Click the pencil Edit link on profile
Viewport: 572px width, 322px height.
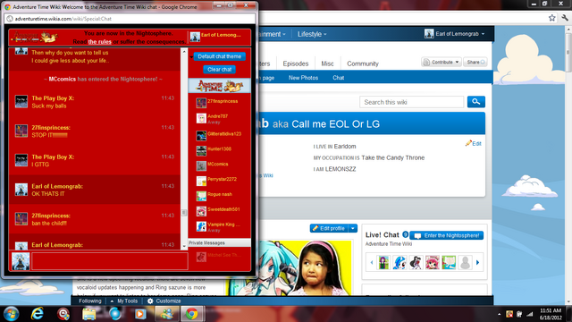pyautogui.click(x=474, y=143)
